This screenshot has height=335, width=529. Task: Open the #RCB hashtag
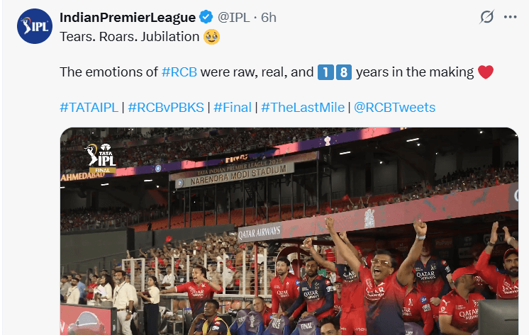point(179,72)
